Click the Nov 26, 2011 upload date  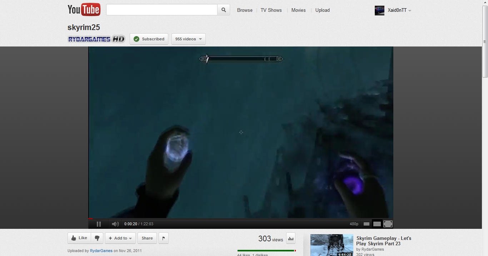(x=130, y=251)
